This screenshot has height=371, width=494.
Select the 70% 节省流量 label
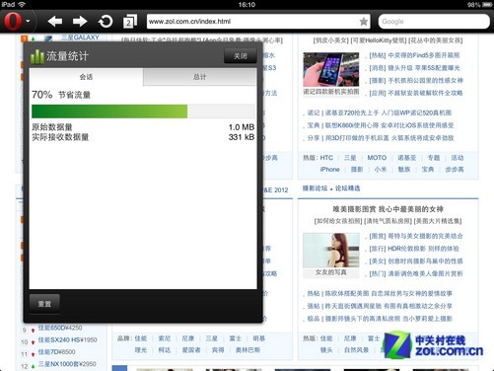(61, 95)
